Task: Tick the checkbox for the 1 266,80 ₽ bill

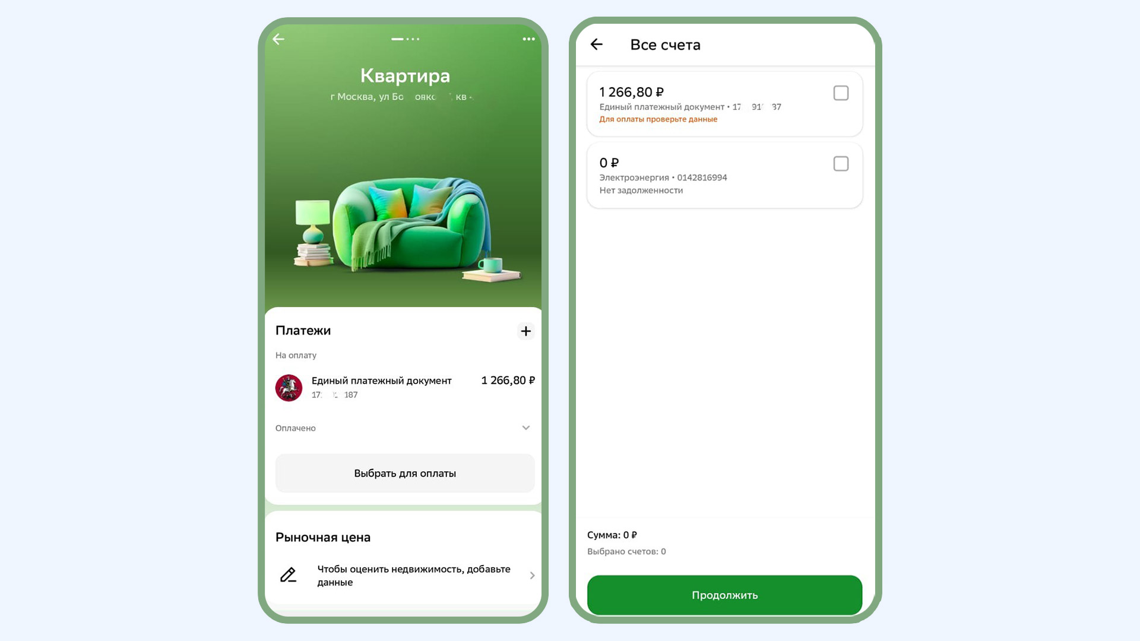Action: (841, 93)
